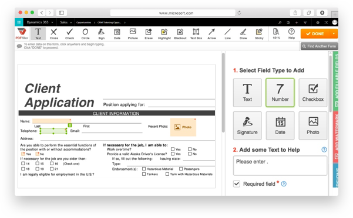Open Help in the toolbar

[291, 33]
